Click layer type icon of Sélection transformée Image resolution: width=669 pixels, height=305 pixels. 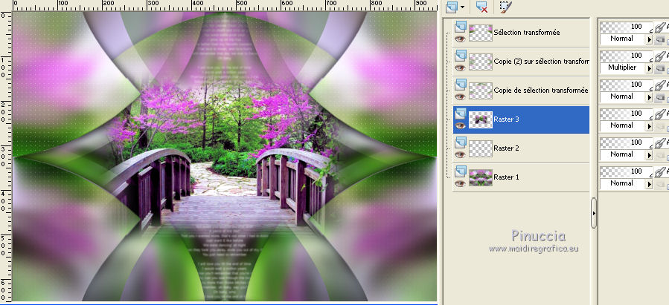[x=461, y=27]
